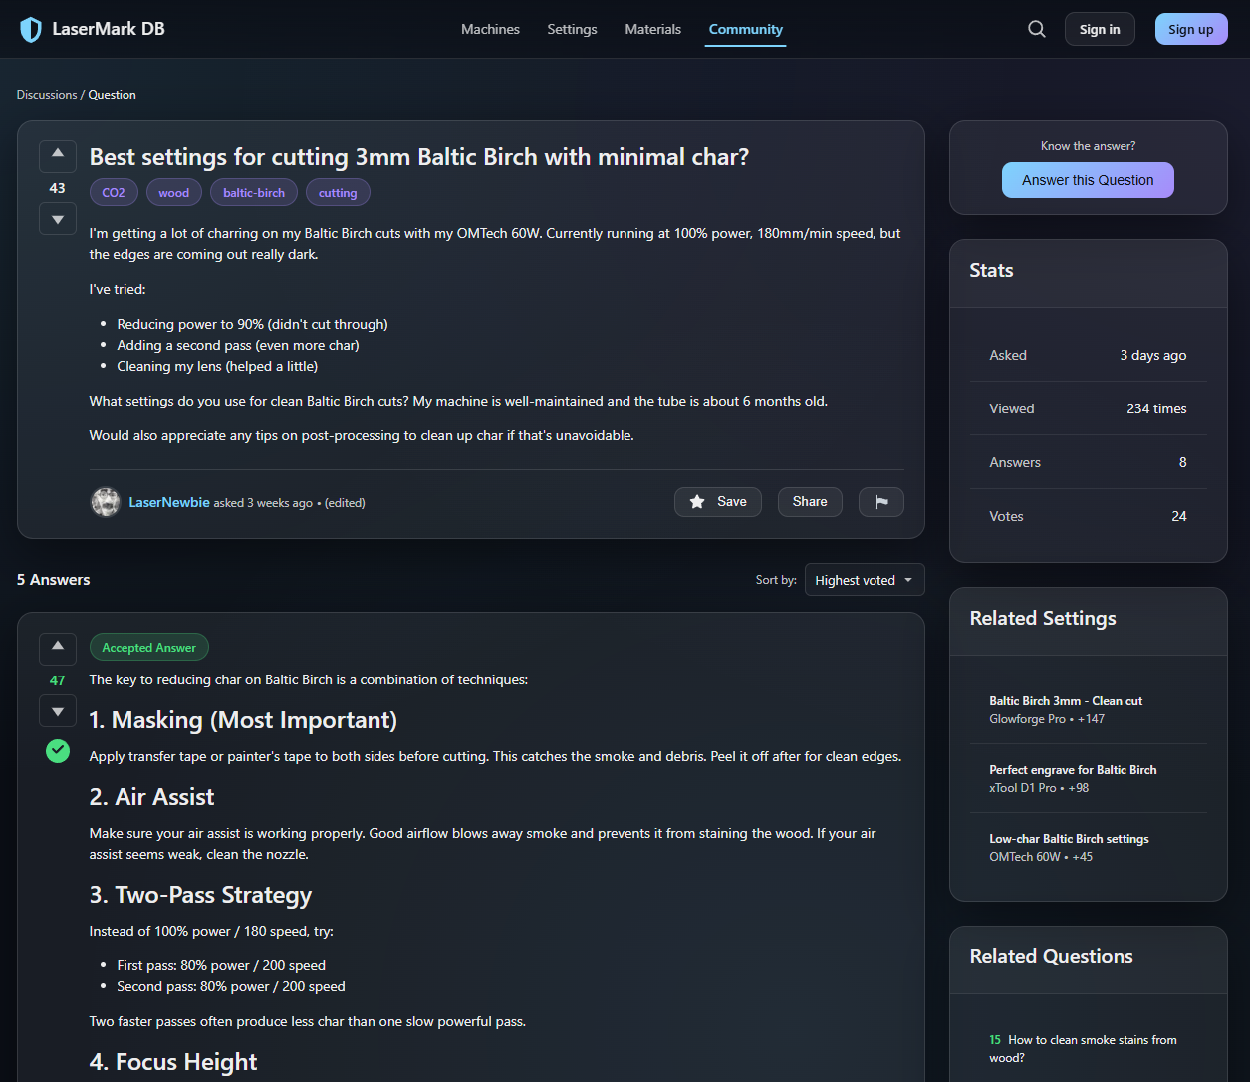This screenshot has height=1082, width=1250.
Task: Share this question
Action: pyautogui.click(x=809, y=502)
